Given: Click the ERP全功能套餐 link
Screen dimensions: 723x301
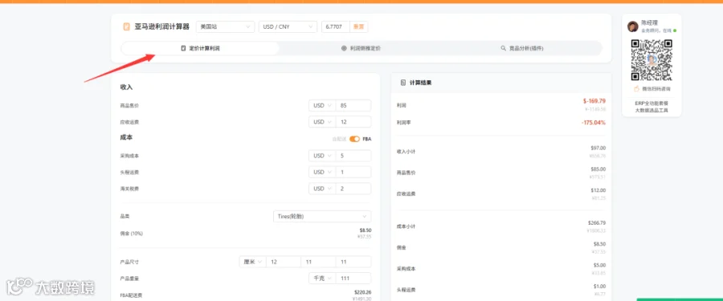Looking at the screenshot, I should (x=652, y=104).
